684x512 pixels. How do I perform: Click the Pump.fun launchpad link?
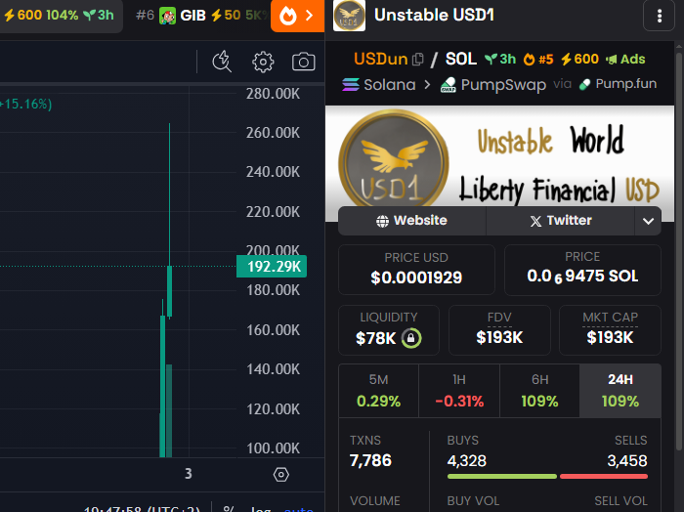[618, 84]
